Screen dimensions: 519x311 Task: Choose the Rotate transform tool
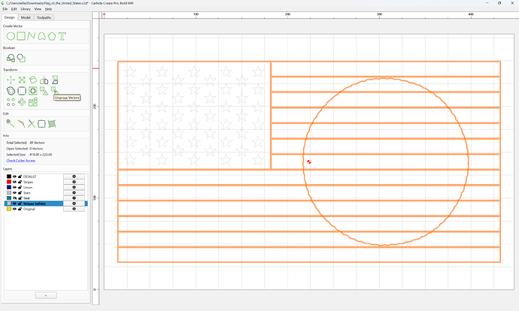(x=33, y=80)
